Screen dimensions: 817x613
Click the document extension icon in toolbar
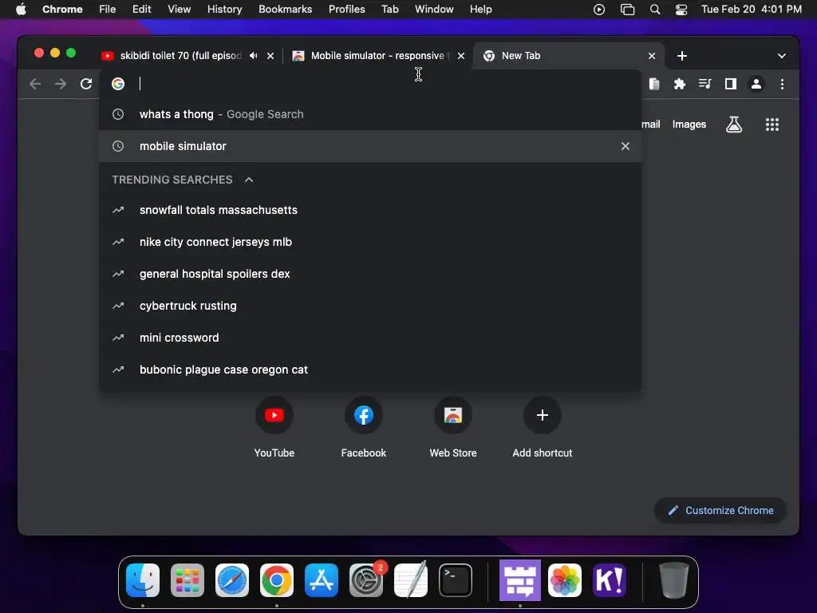pyautogui.click(x=654, y=84)
